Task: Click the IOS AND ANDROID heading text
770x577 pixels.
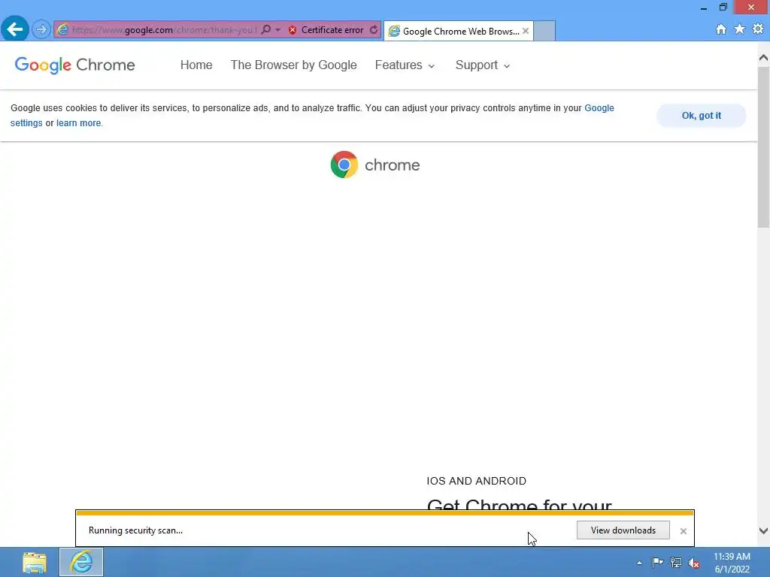Action: (x=476, y=481)
